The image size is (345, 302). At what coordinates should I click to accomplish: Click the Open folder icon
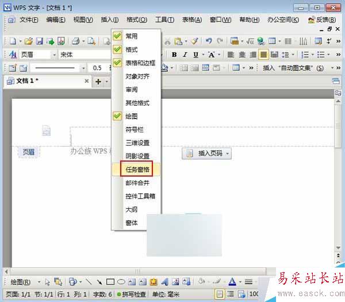pos(28,41)
